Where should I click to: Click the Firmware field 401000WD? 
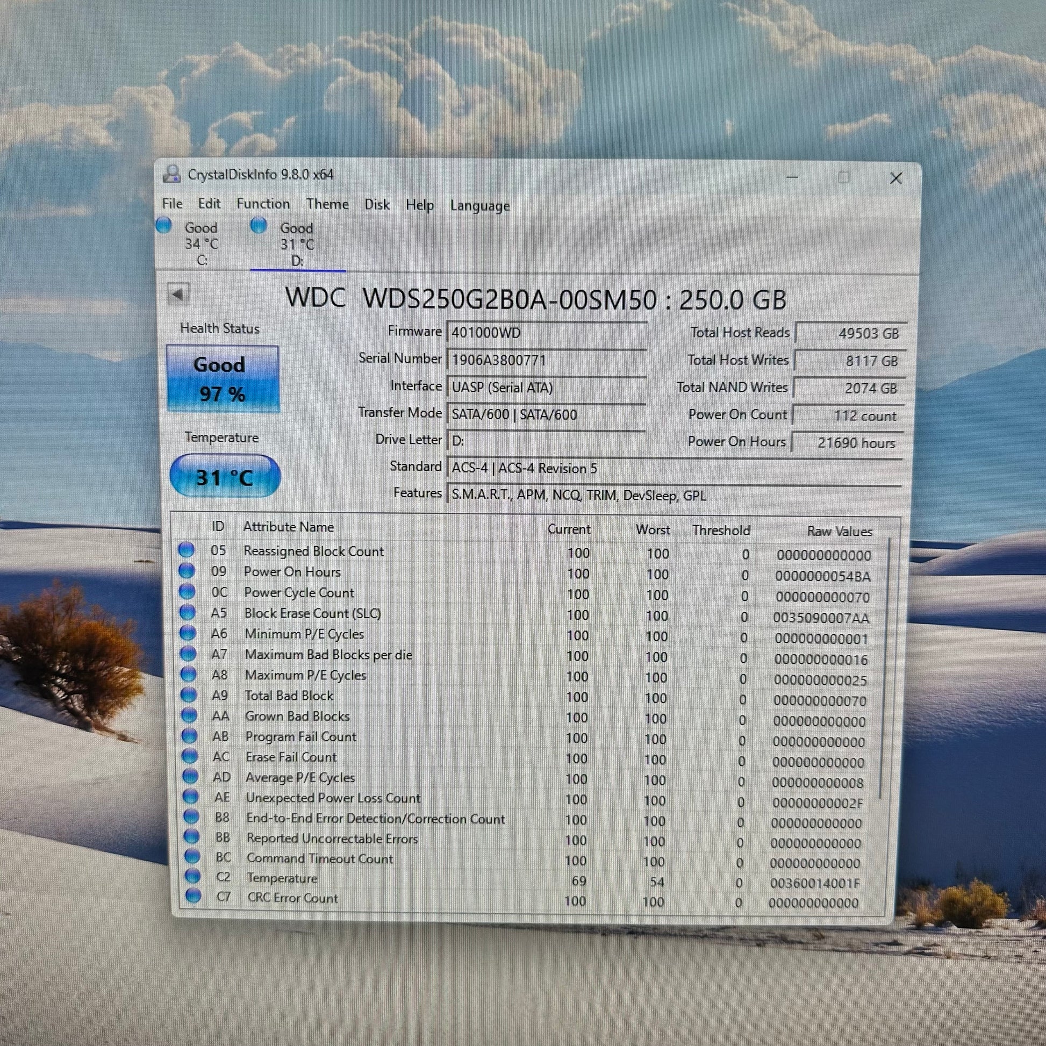[547, 332]
